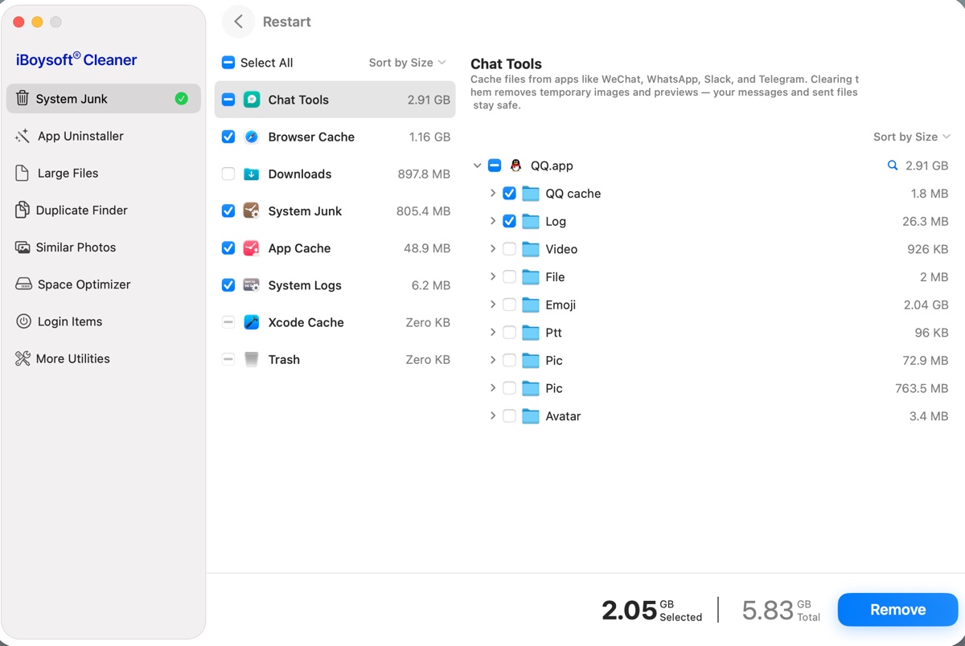Expand the QQ cache folder
965x646 pixels.
tap(492, 194)
